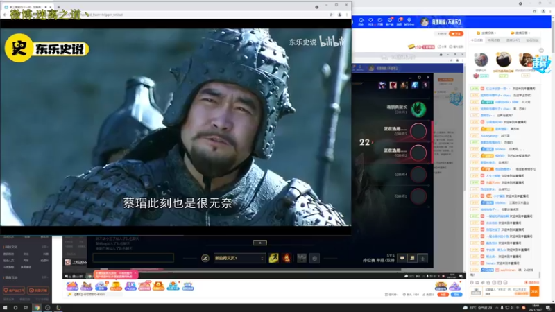Expand the chat panel with the up arrow
Screen dimensions: 555x312
pos(260,243)
